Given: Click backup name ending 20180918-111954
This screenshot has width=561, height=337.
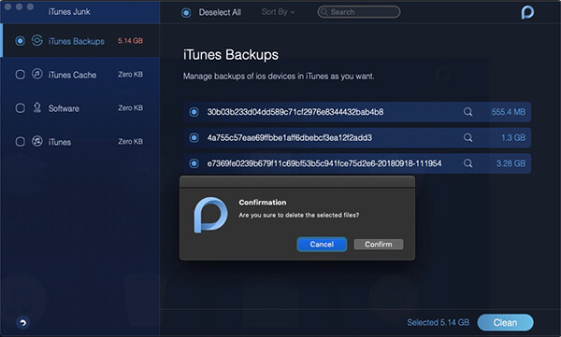Looking at the screenshot, I should tap(324, 163).
